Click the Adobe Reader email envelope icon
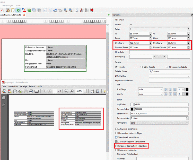The width and height of the screenshot is (193, 160). (x=37, y=91)
